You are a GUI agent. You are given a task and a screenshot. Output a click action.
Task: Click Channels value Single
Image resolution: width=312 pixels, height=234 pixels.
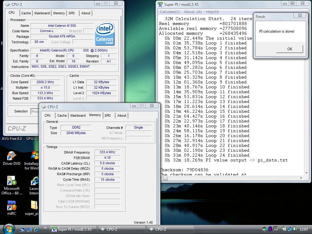click(139, 127)
